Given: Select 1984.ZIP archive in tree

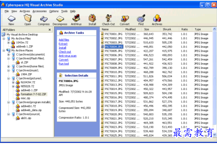Looking at the screenshot, I should pos(26,75).
